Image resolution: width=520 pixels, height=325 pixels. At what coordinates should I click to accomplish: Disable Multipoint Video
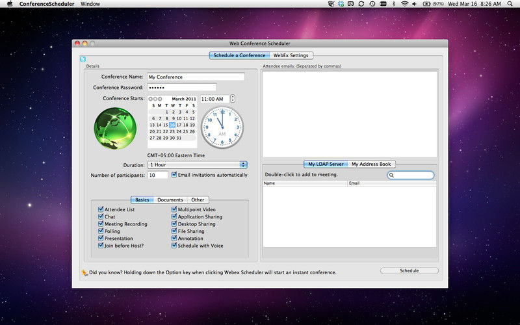(174, 209)
